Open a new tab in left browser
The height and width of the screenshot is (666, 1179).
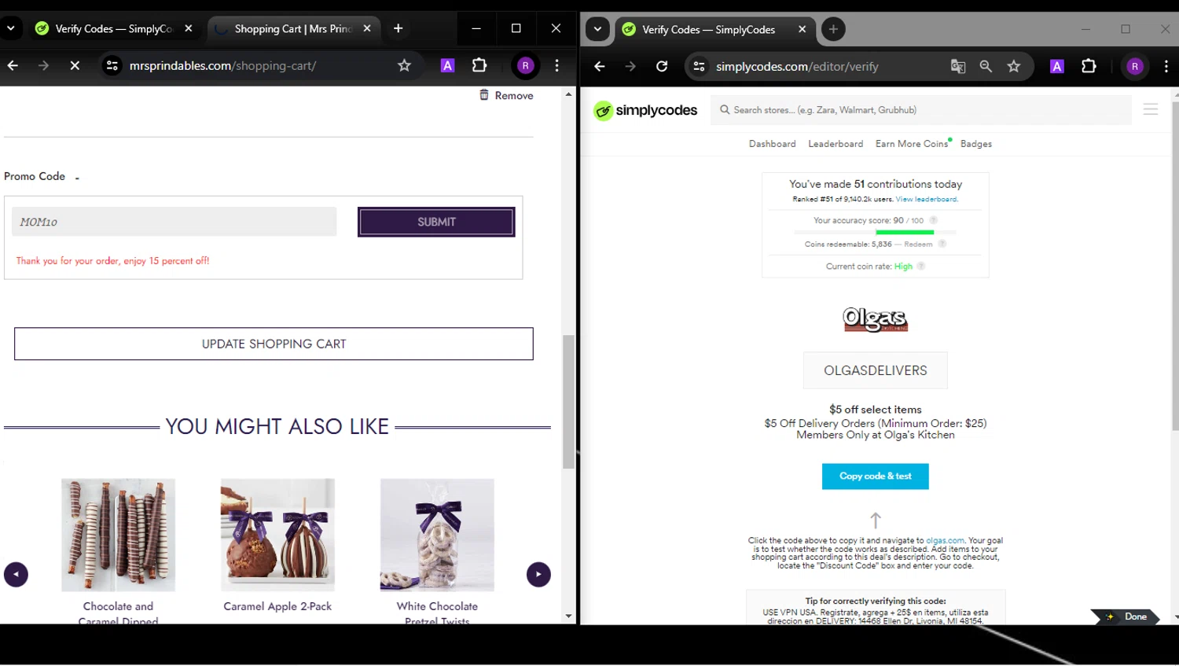tap(399, 29)
